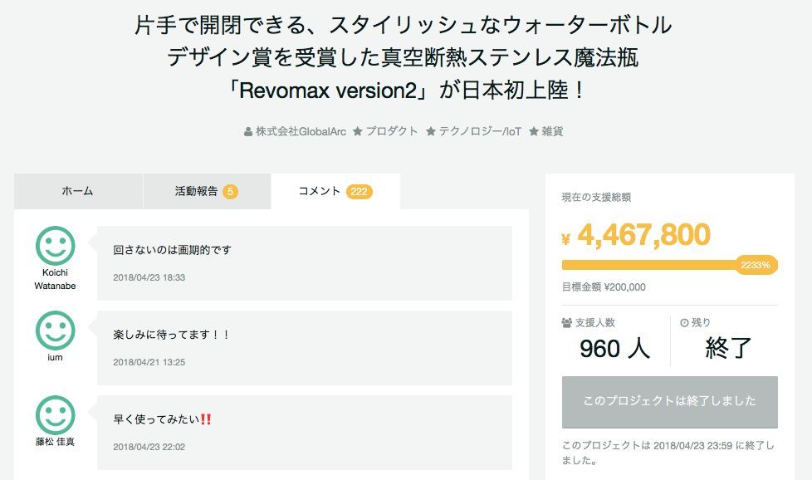Viewport: 812px width, 480px height.
Task: Click ium's smiley avatar icon
Action: pyautogui.click(x=56, y=331)
